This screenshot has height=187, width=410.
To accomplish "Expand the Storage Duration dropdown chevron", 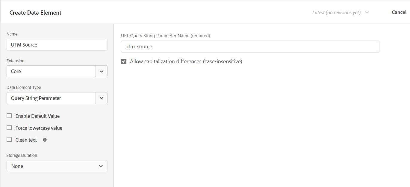I will (x=101, y=166).
